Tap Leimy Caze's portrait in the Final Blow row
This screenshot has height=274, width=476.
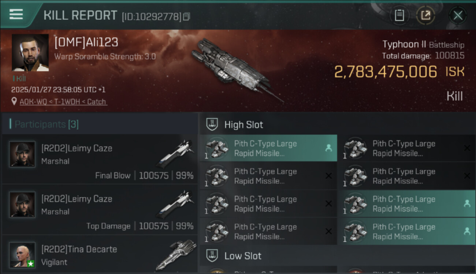coord(22,154)
